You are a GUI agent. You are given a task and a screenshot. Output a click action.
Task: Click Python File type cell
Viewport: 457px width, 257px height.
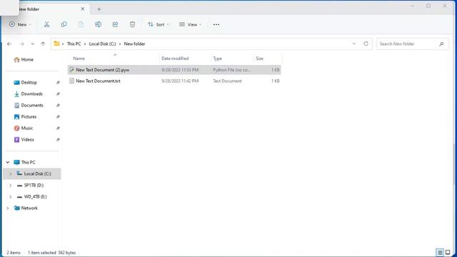pyautogui.click(x=231, y=70)
